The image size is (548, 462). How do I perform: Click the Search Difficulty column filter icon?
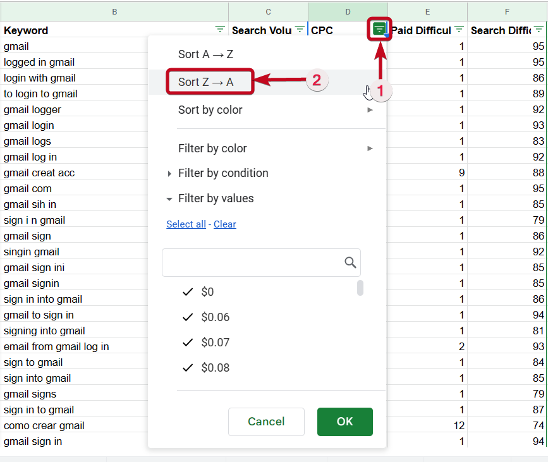point(539,30)
